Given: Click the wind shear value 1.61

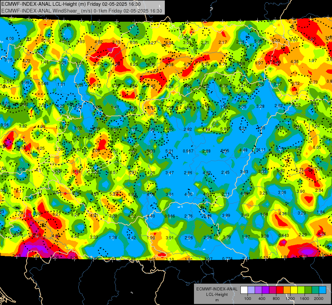Looking at the screenshot, I should coord(61,84).
